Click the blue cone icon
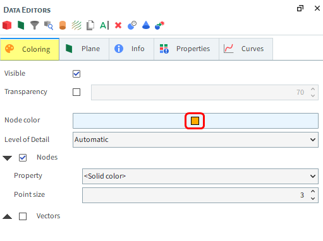The image size is (323, 241). [146, 25]
